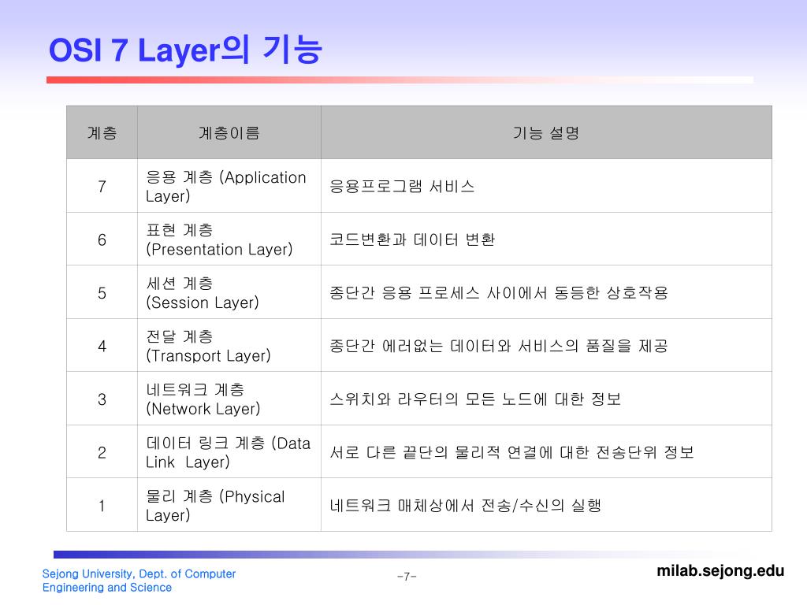Screen dimensions: 807x605
Task: Select the '계층' column header
Action: point(102,132)
